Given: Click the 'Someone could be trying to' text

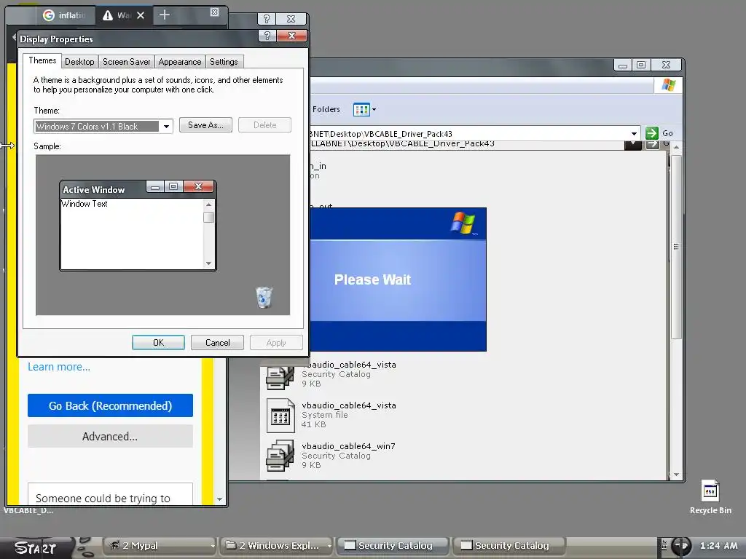Looking at the screenshot, I should [103, 498].
